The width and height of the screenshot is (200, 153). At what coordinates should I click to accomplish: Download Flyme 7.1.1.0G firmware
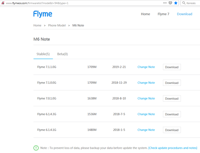click(x=172, y=67)
